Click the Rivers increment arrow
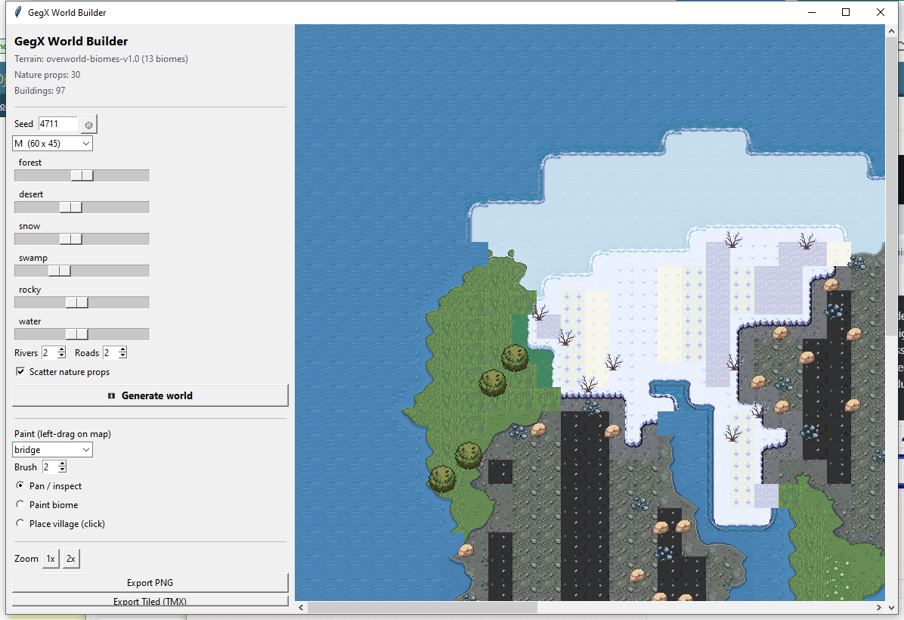904x620 pixels. pos(62,349)
